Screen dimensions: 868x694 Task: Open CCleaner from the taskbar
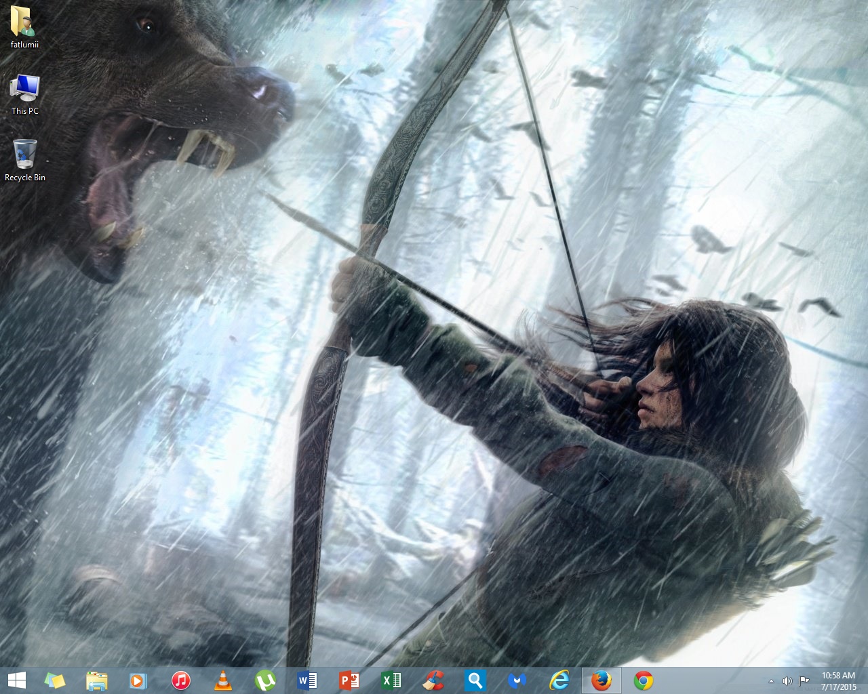tap(433, 680)
